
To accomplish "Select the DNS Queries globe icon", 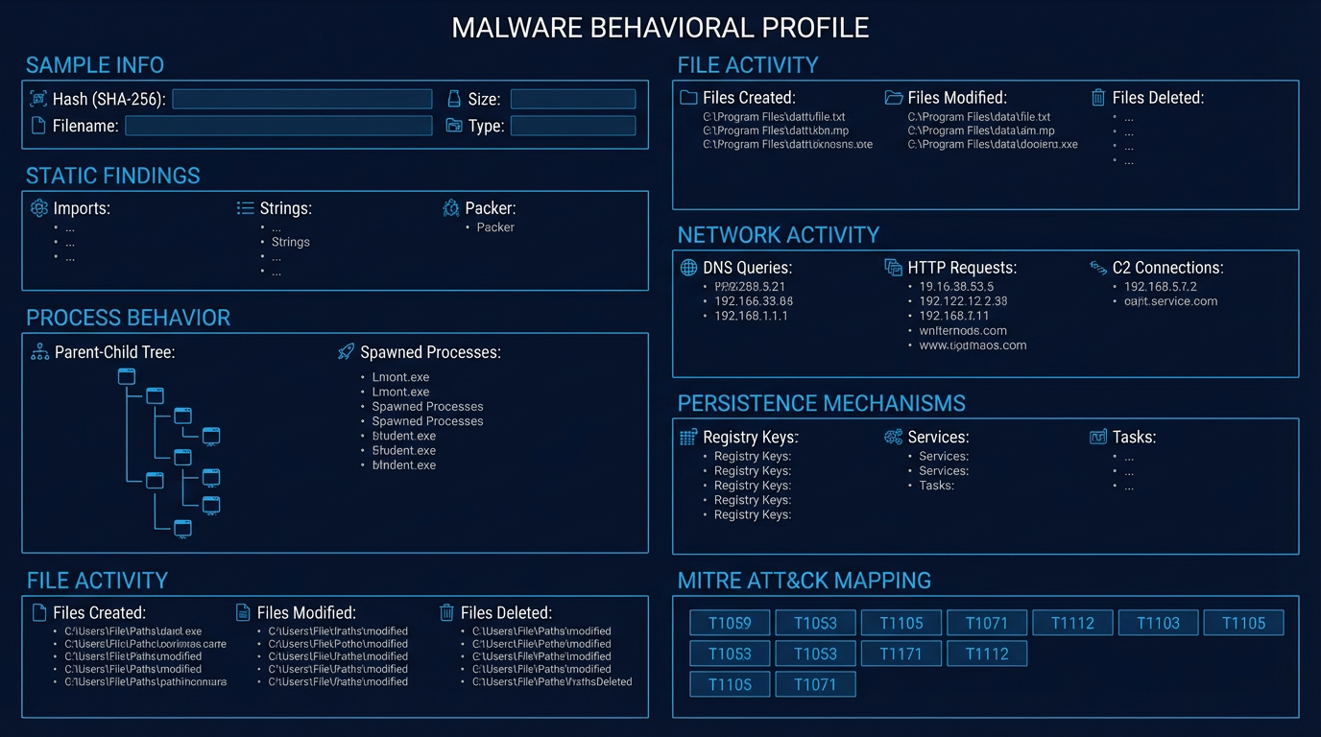I will point(688,268).
